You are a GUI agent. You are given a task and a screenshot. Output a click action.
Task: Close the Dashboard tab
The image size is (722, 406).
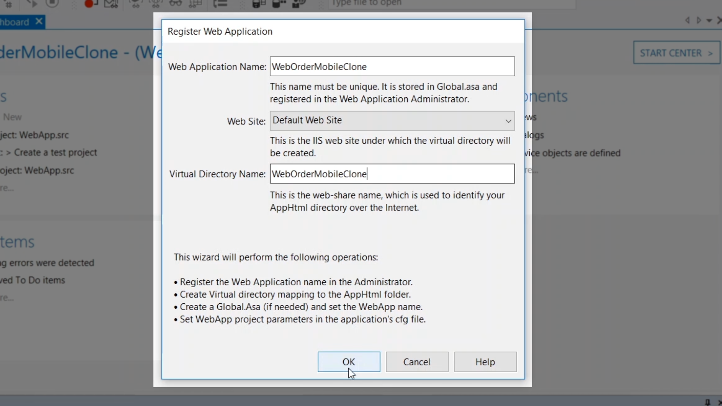coord(39,21)
